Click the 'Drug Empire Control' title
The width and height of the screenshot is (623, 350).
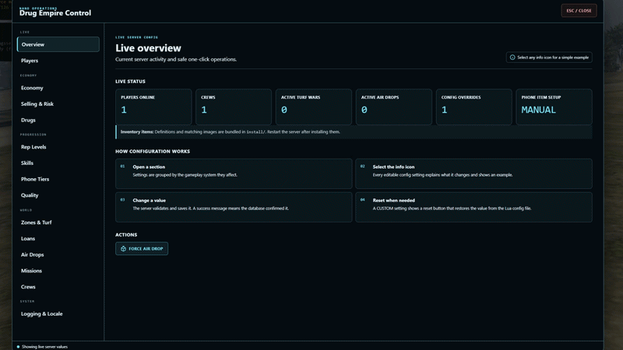click(x=55, y=13)
